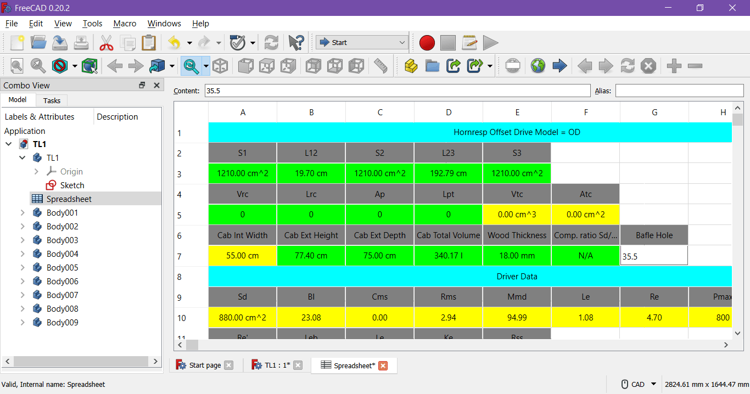Click the Paste clipboard icon
The height and width of the screenshot is (394, 750).
click(148, 42)
